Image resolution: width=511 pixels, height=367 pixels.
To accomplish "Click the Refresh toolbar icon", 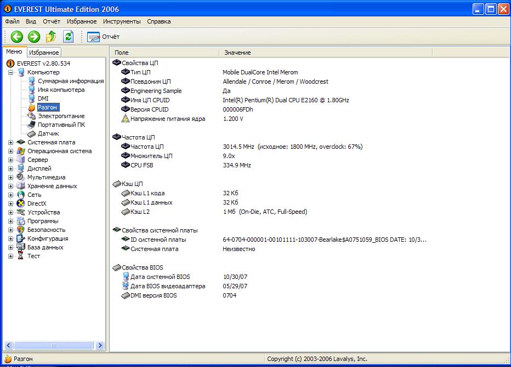I will [68, 37].
